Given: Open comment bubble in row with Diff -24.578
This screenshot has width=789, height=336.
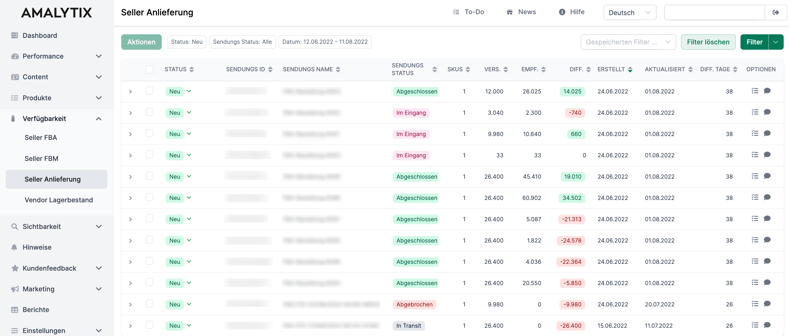Looking at the screenshot, I should [767, 240].
